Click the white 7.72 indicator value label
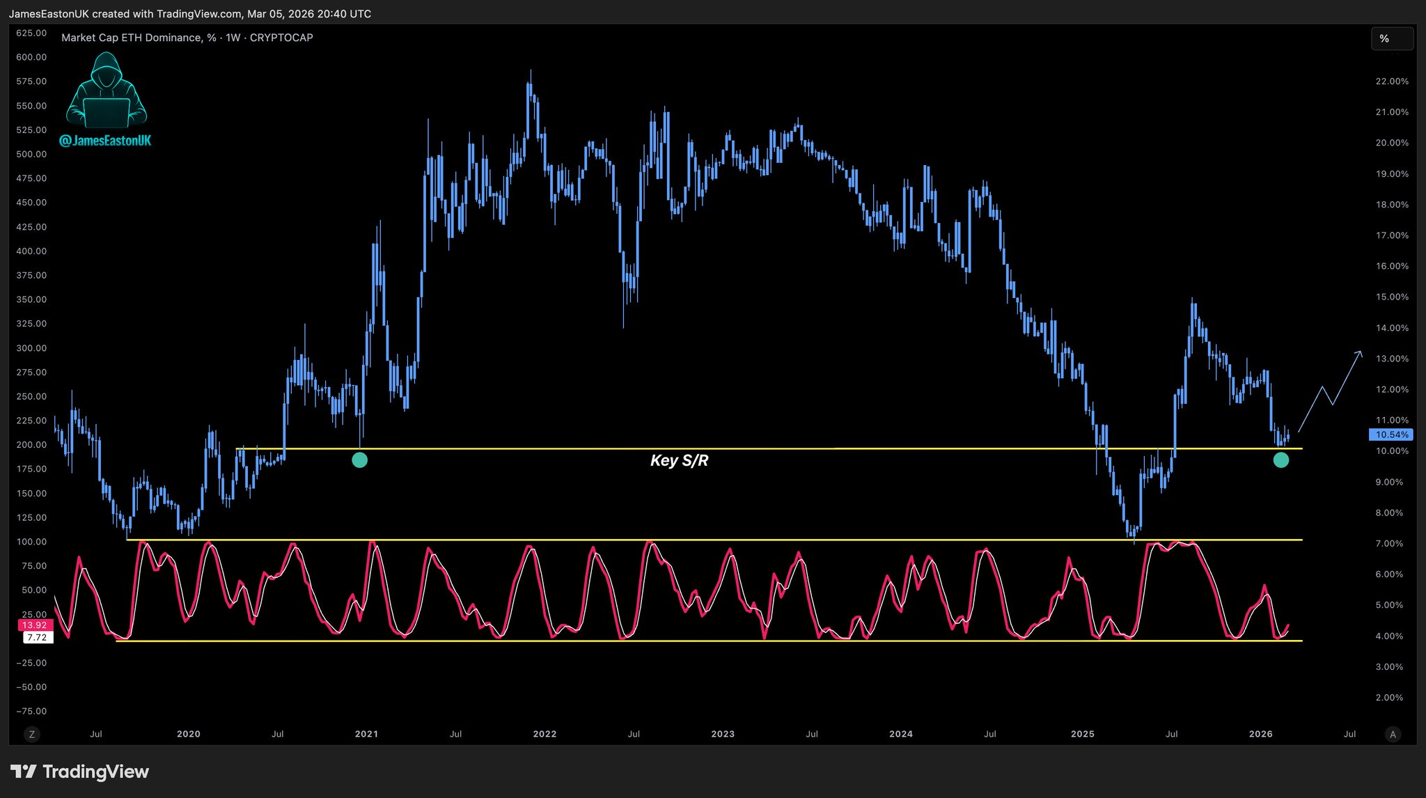 click(x=38, y=637)
